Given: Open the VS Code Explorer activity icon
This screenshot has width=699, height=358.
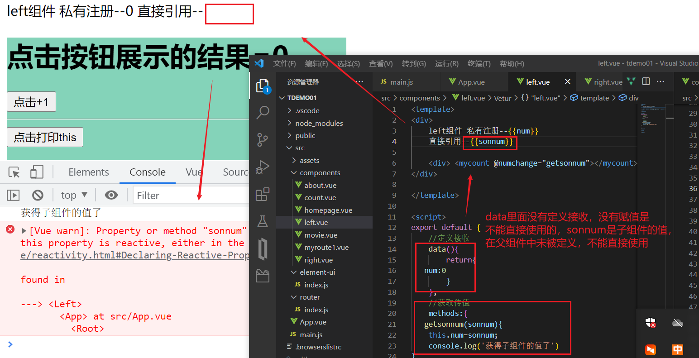Looking at the screenshot, I should [263, 86].
